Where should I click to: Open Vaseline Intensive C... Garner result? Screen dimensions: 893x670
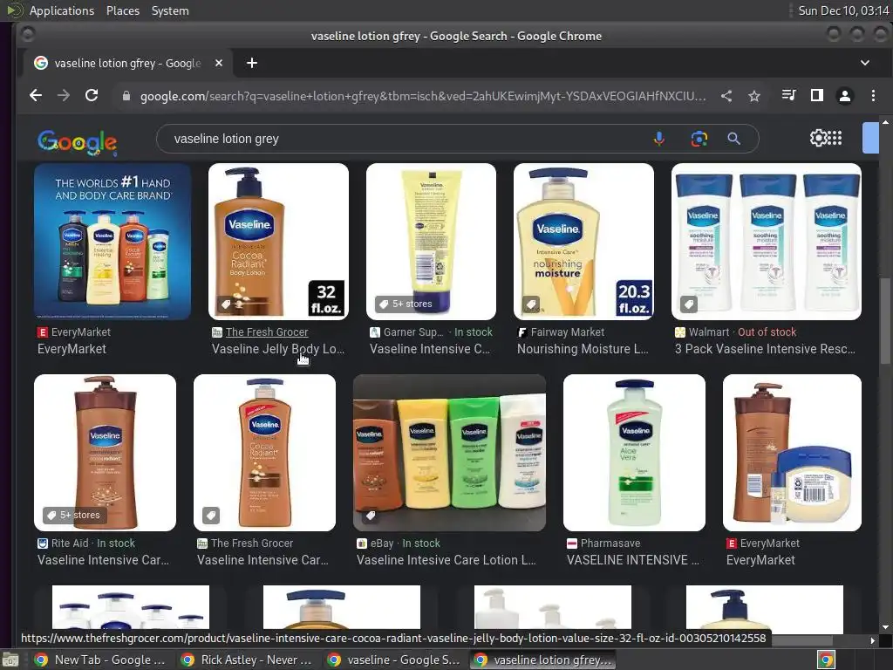430,349
